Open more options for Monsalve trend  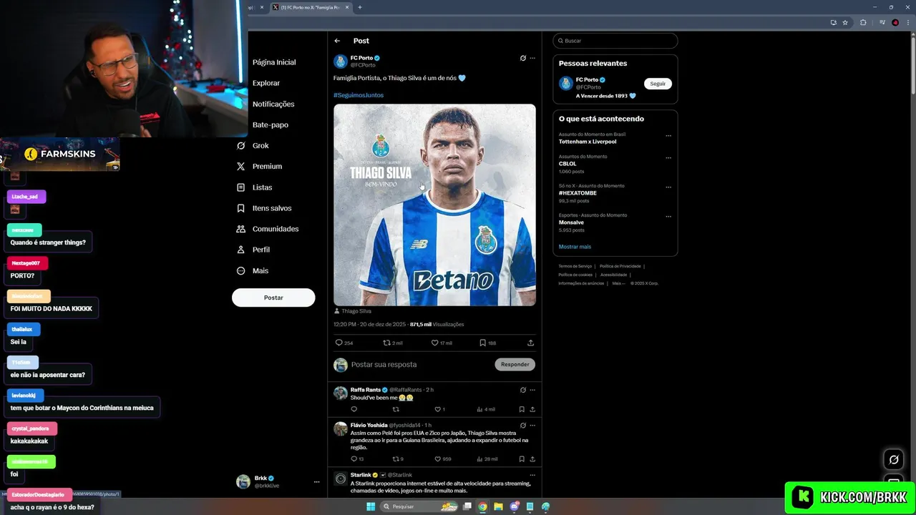(668, 217)
